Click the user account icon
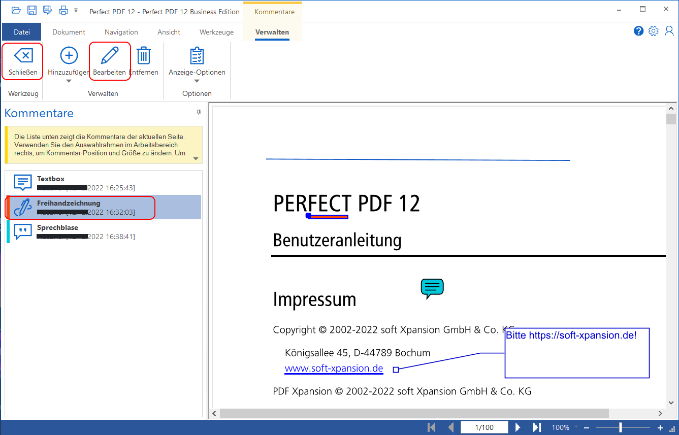This screenshot has width=679, height=435. tap(669, 31)
